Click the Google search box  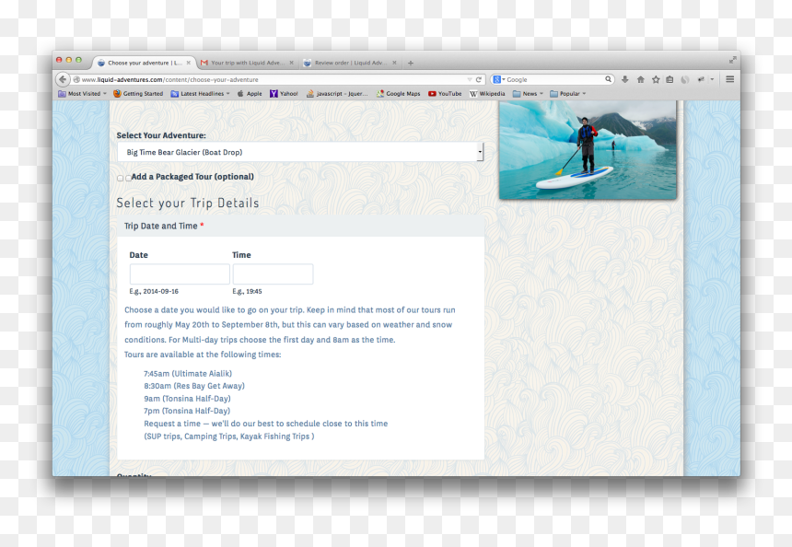(554, 80)
